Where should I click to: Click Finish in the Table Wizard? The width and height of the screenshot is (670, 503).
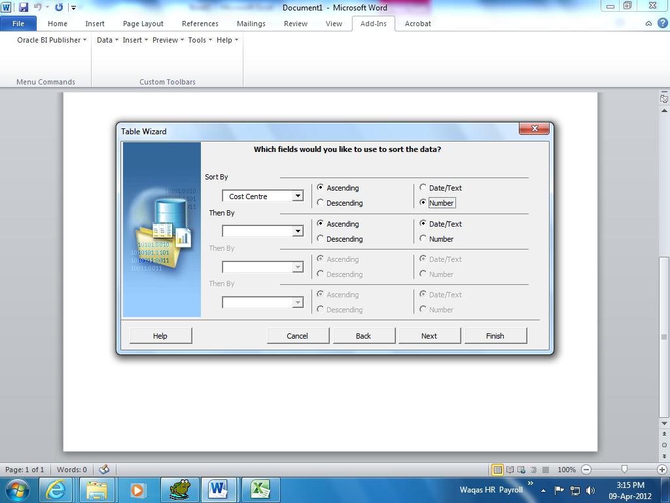(495, 335)
